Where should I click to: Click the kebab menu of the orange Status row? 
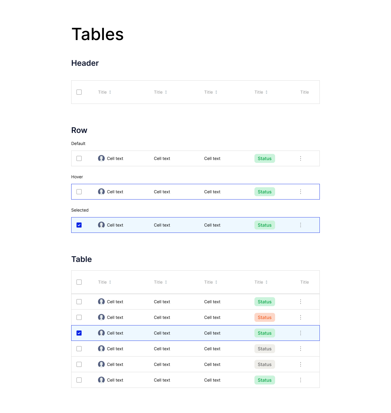pyautogui.click(x=301, y=317)
